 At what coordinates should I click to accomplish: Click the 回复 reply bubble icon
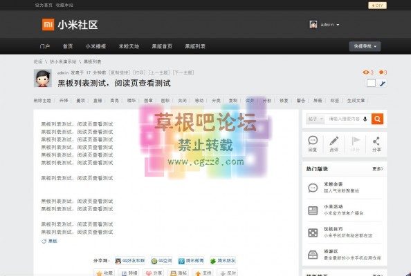(x=313, y=140)
